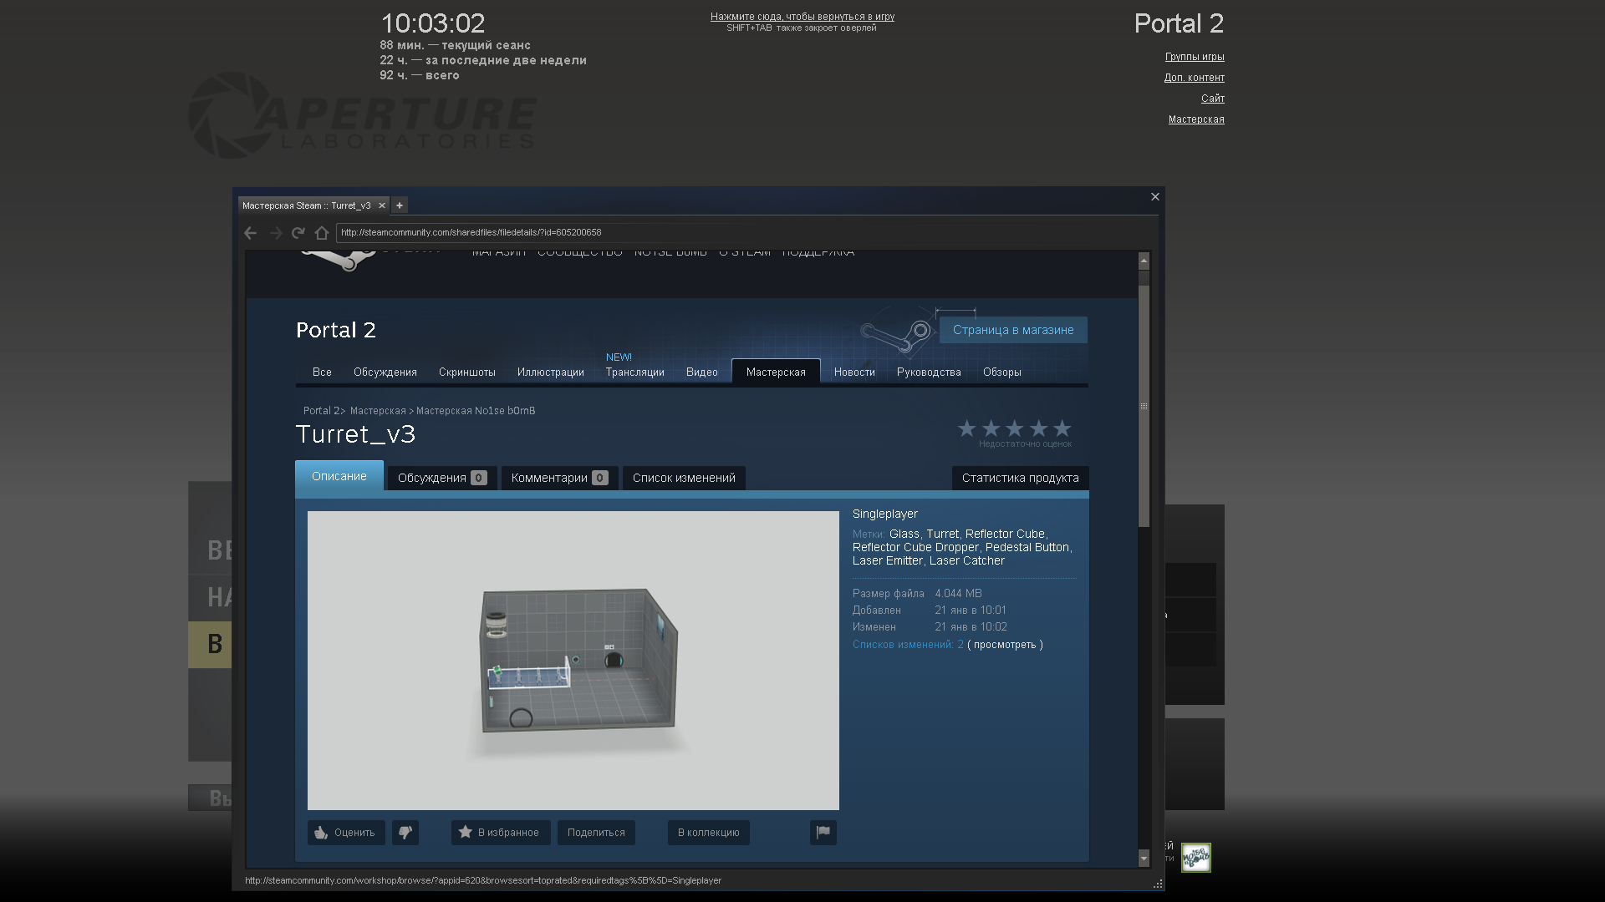1605x902 pixels.
Task: Click the page scrollbar up arrow
Action: (1144, 261)
